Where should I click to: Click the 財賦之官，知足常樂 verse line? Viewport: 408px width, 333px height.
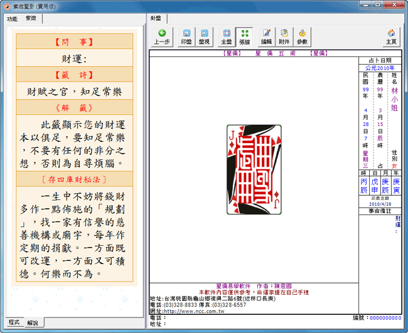(75, 92)
